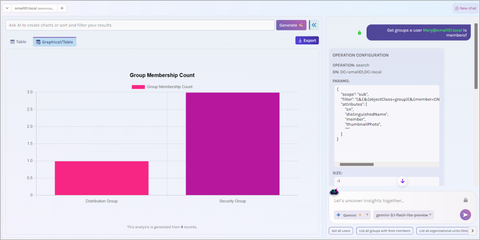Viewport: 480px width, 240px height.
Task: Click the "distinguishedName" attribute in params
Action: tap(367, 114)
